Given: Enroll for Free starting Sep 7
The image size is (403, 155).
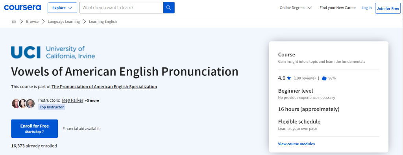Looking at the screenshot, I should pos(35,129).
